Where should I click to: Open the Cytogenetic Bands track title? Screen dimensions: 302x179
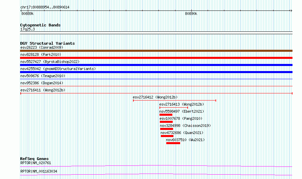[x=40, y=25]
